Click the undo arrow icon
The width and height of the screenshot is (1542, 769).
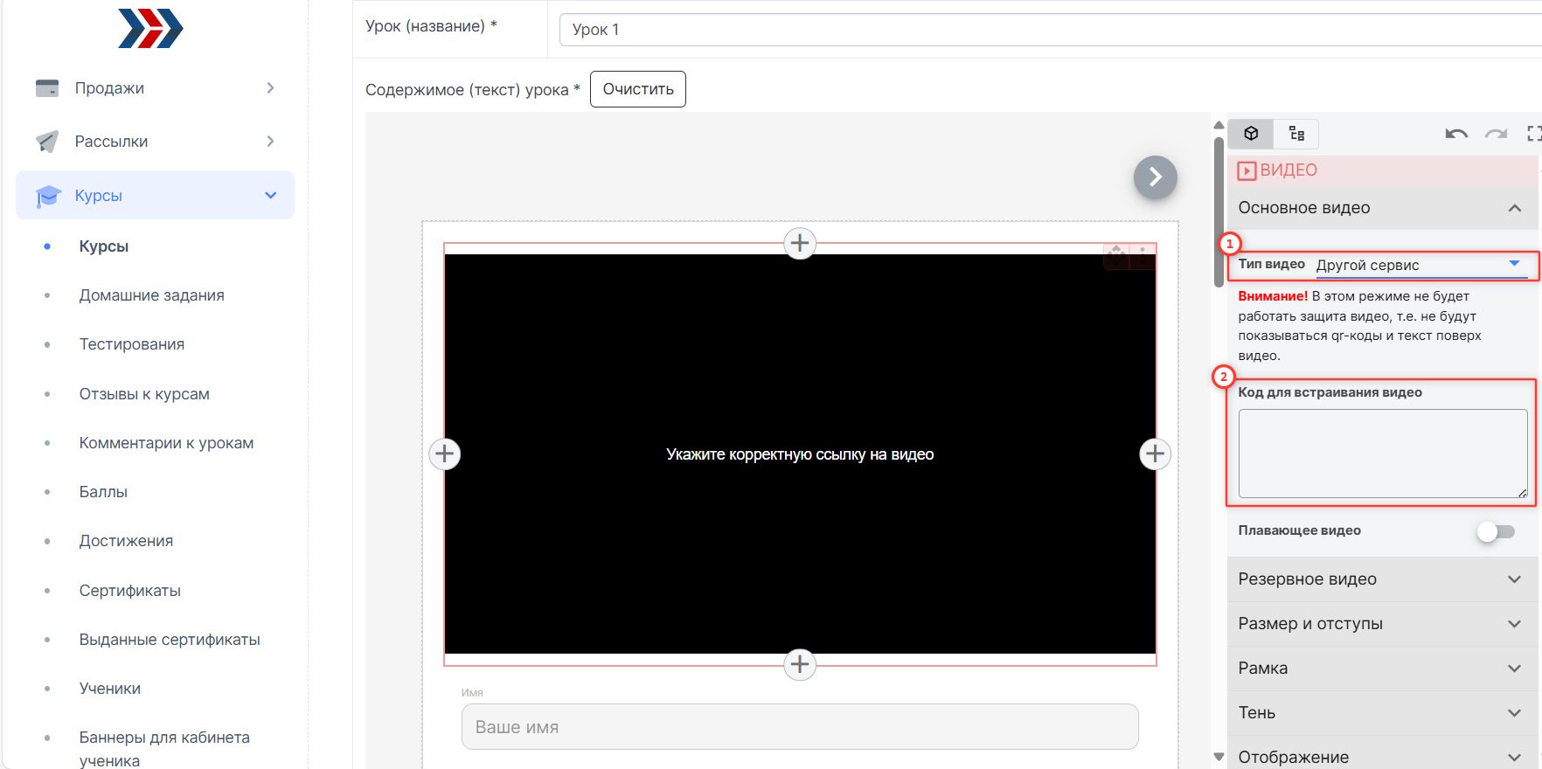pyautogui.click(x=1455, y=134)
